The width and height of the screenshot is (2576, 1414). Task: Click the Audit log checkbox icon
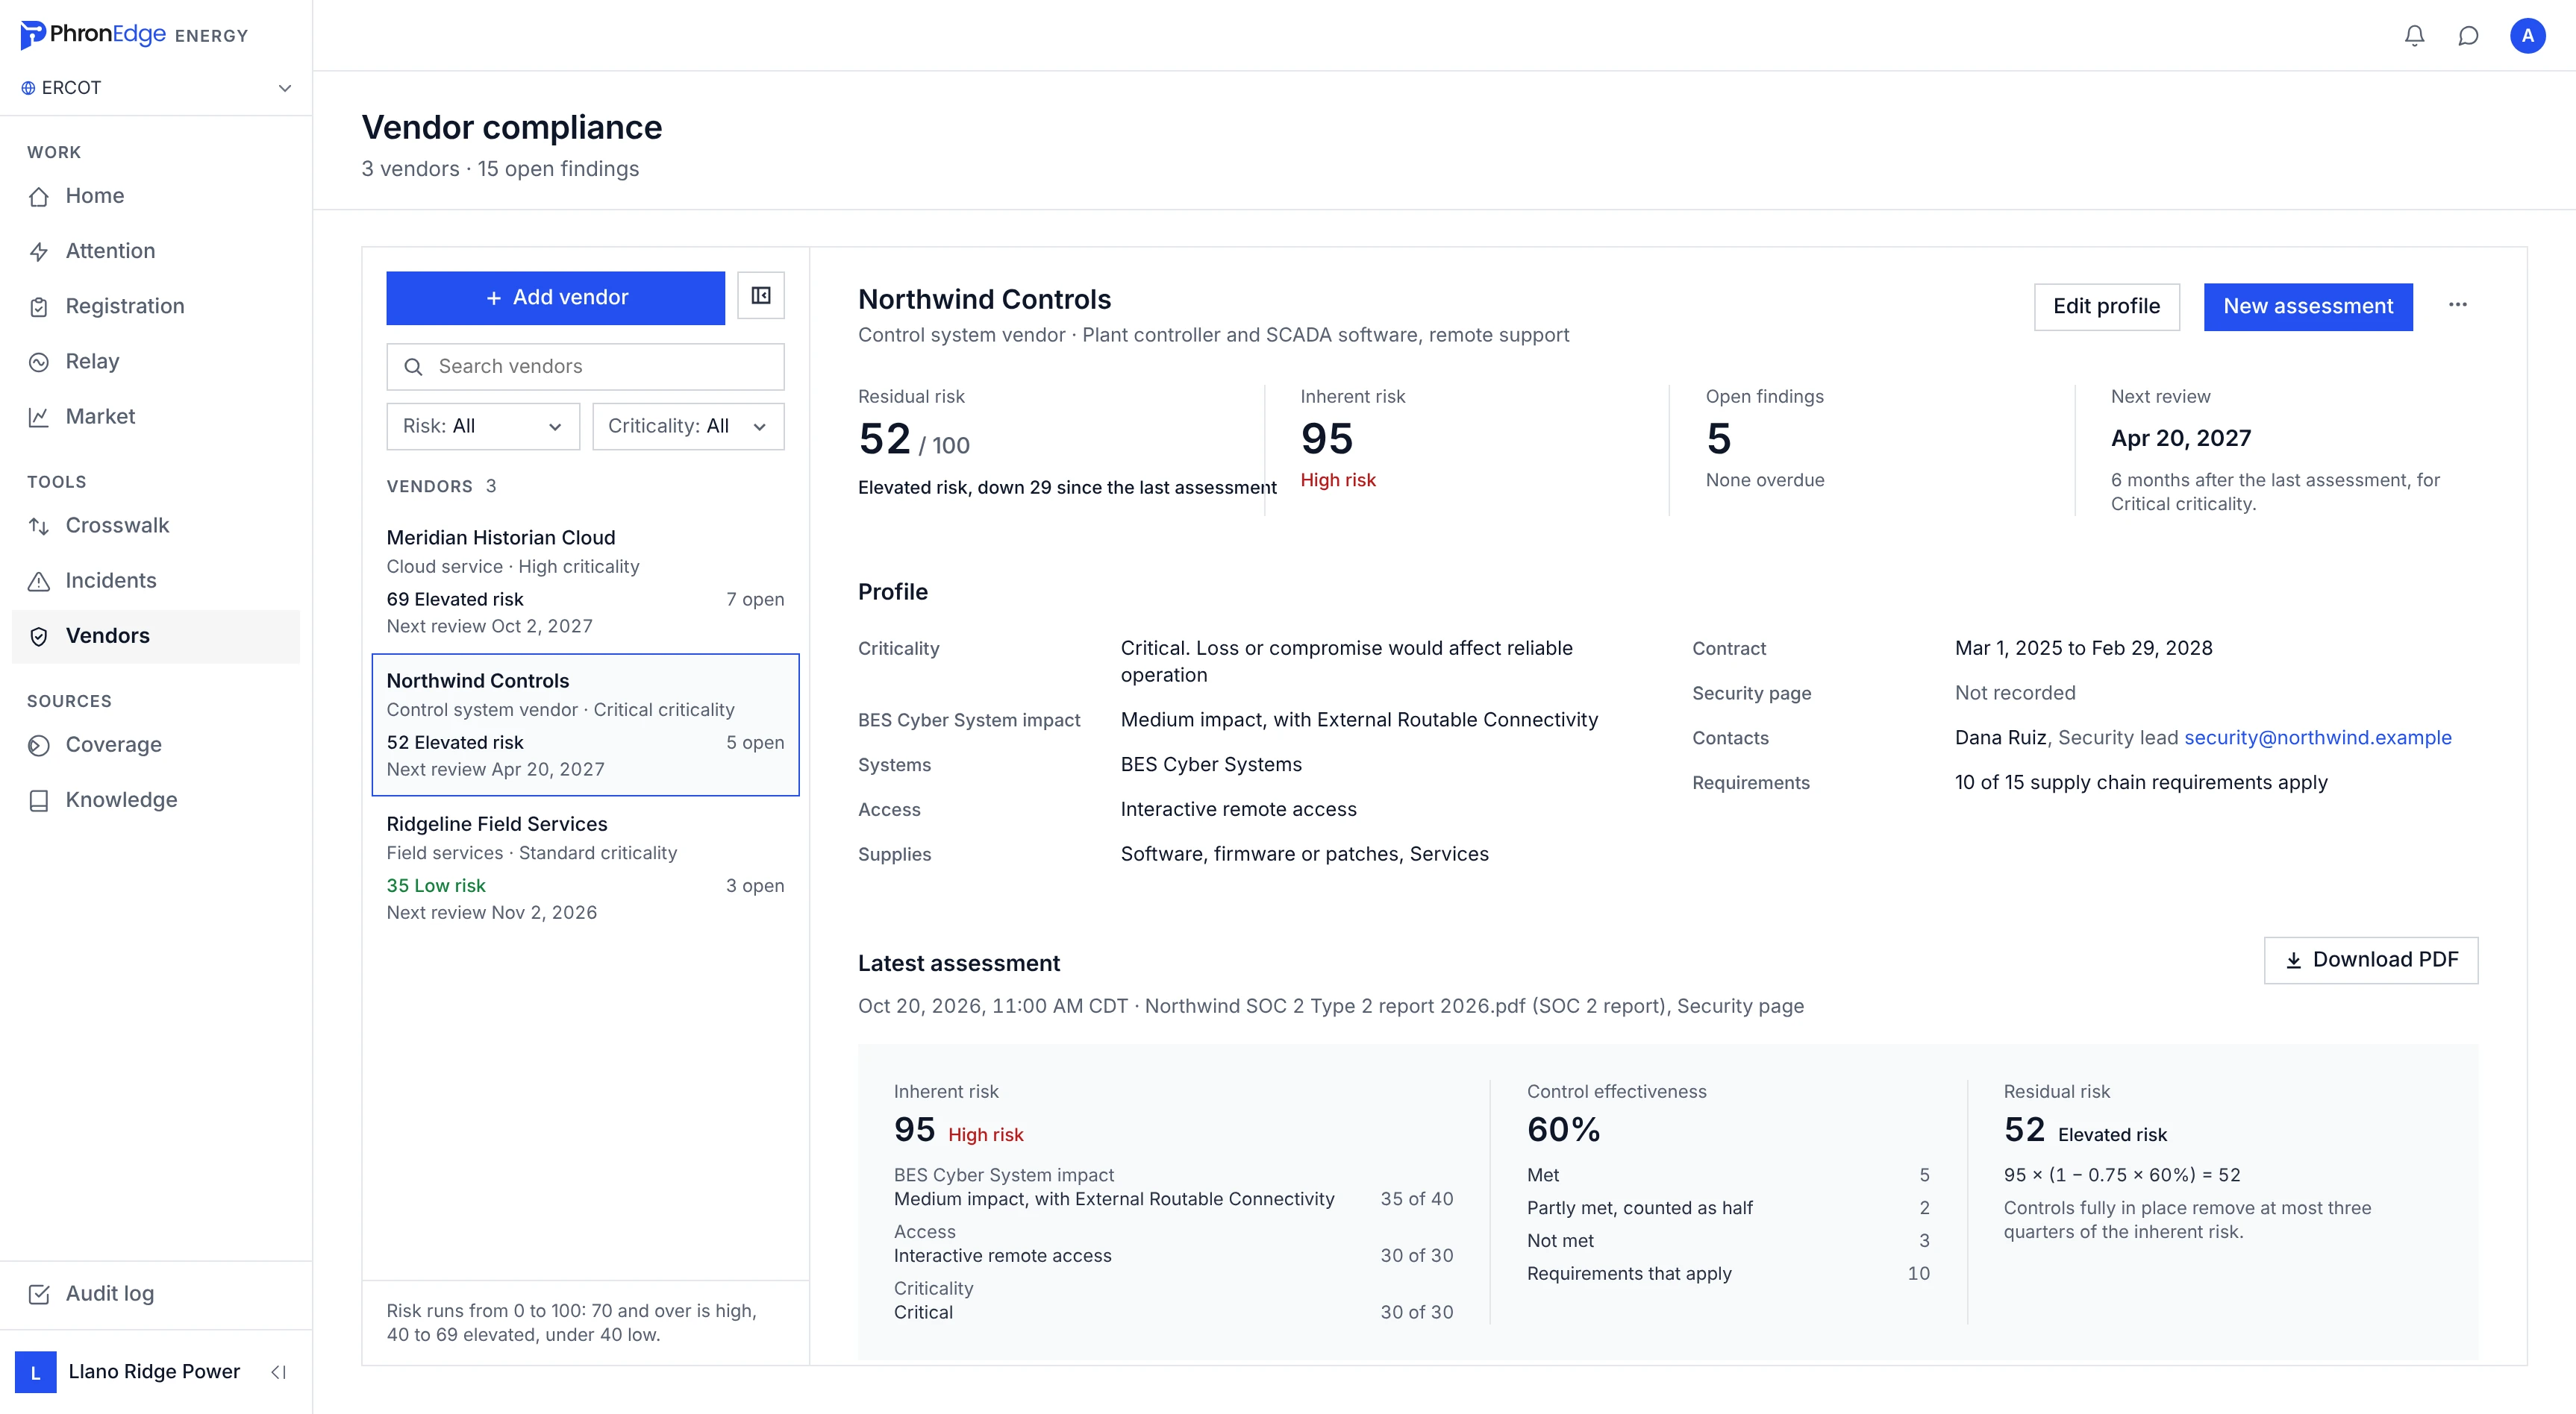click(39, 1294)
